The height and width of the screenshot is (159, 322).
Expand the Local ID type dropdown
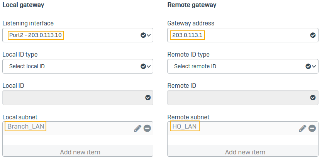(x=149, y=66)
